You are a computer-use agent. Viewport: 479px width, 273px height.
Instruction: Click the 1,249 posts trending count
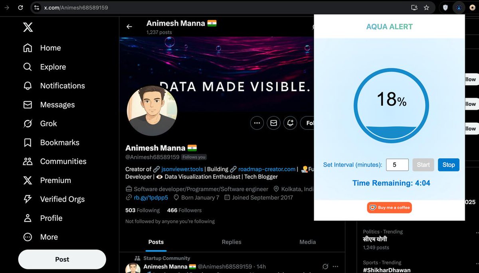pos(376,247)
